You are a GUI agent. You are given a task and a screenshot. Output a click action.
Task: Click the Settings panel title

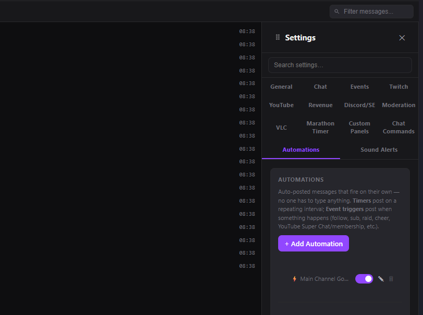300,38
